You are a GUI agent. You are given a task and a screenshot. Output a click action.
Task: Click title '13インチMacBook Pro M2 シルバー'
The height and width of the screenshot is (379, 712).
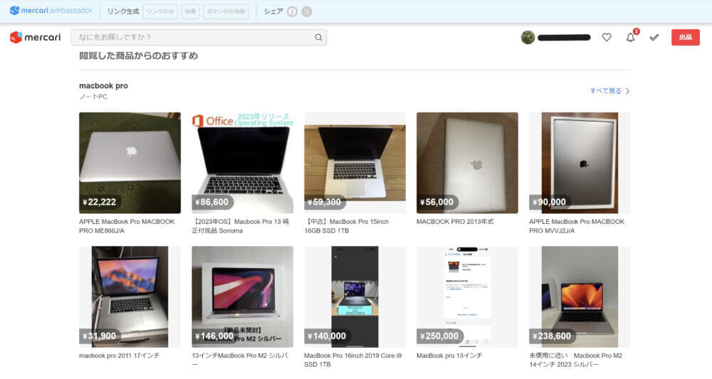pos(240,360)
